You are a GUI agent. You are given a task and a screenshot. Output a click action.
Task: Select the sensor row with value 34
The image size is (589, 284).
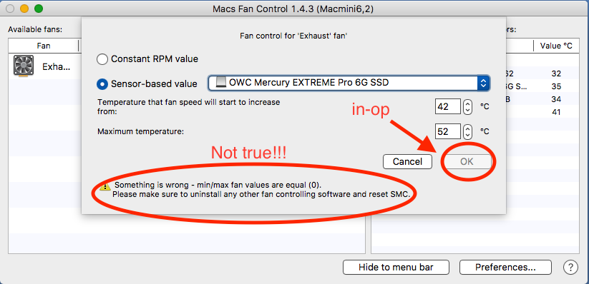(x=542, y=99)
